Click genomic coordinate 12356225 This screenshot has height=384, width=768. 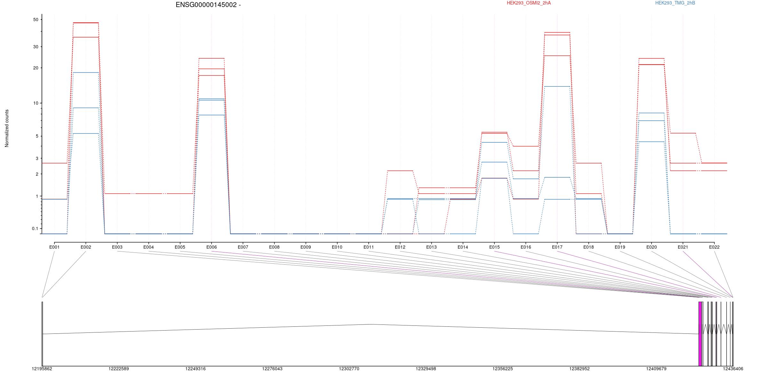pyautogui.click(x=503, y=369)
